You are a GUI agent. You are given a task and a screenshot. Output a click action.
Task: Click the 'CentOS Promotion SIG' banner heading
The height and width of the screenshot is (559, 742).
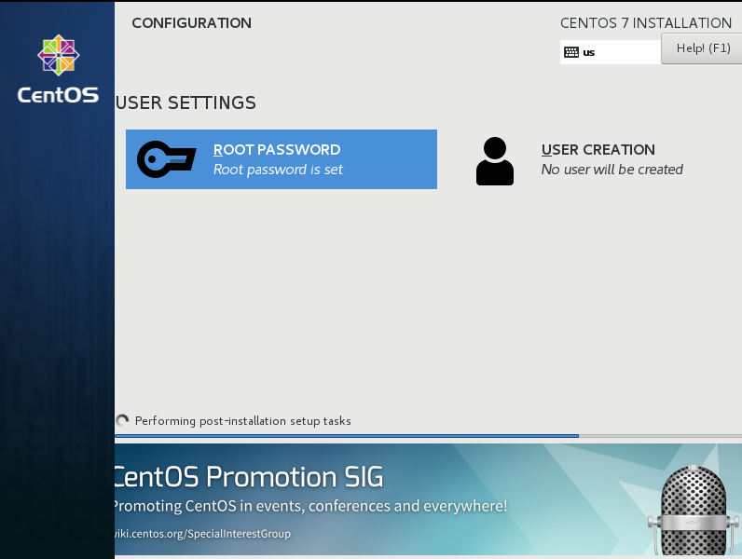tap(249, 477)
